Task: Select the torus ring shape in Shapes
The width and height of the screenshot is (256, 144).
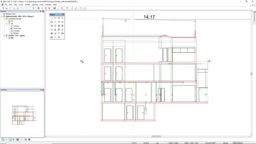Action: point(62,34)
